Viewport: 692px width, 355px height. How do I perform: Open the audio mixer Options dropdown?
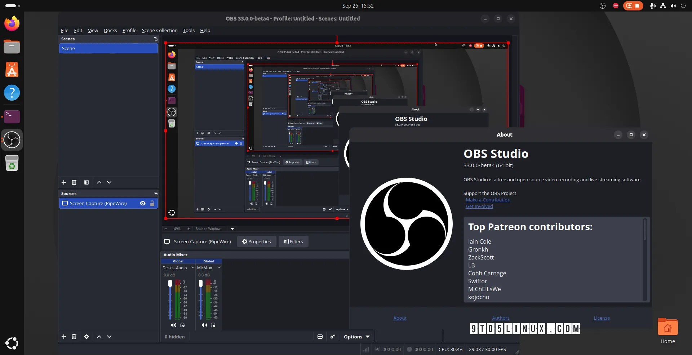click(x=356, y=337)
